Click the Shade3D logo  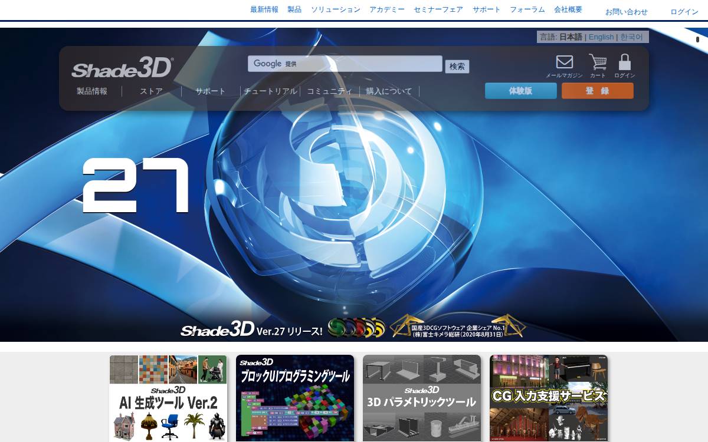[123, 68]
